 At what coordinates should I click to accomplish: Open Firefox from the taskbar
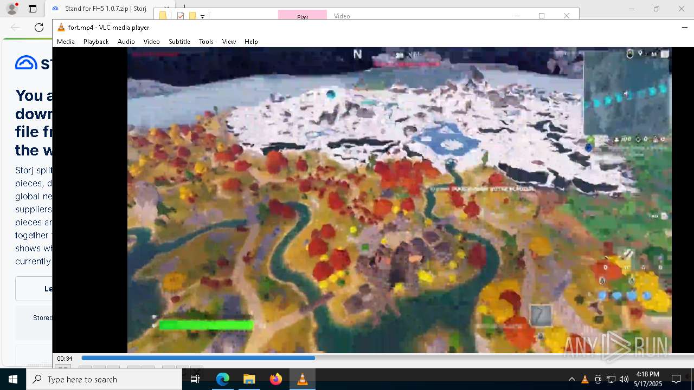click(275, 379)
